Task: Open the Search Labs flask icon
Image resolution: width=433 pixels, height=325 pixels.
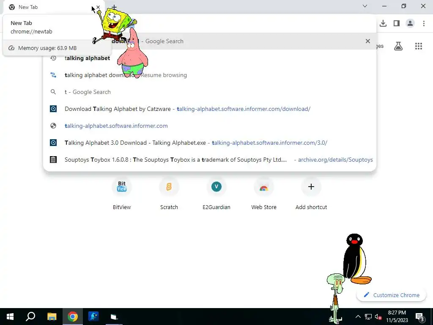Action: coord(398,46)
